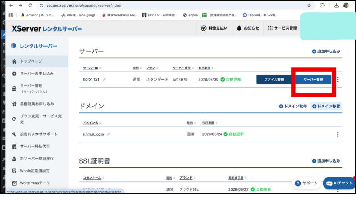Open 設定おまかせサポート wrench item
Screen dimensions: 356x200
click(38, 134)
